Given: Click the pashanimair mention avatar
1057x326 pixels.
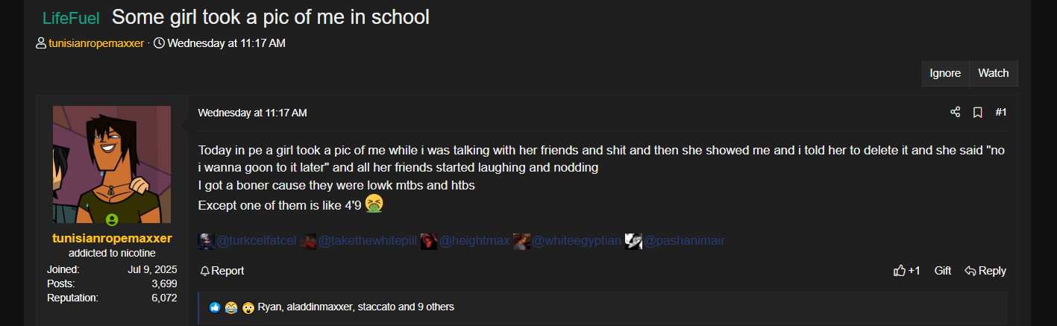Looking at the screenshot, I should [633, 241].
